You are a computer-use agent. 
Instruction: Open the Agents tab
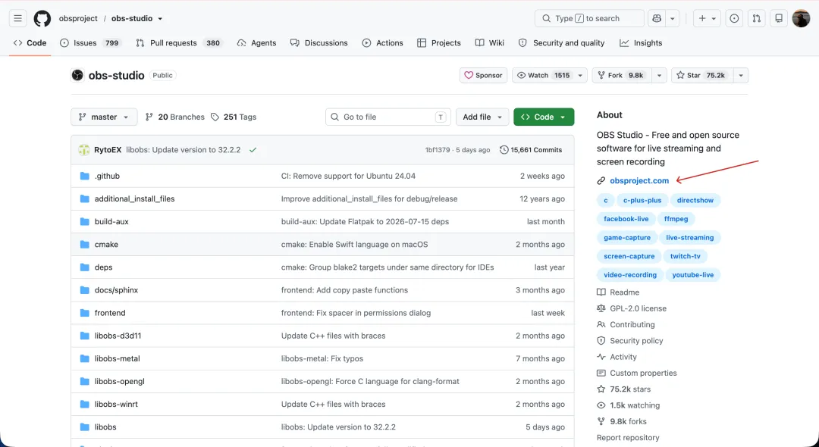click(256, 42)
